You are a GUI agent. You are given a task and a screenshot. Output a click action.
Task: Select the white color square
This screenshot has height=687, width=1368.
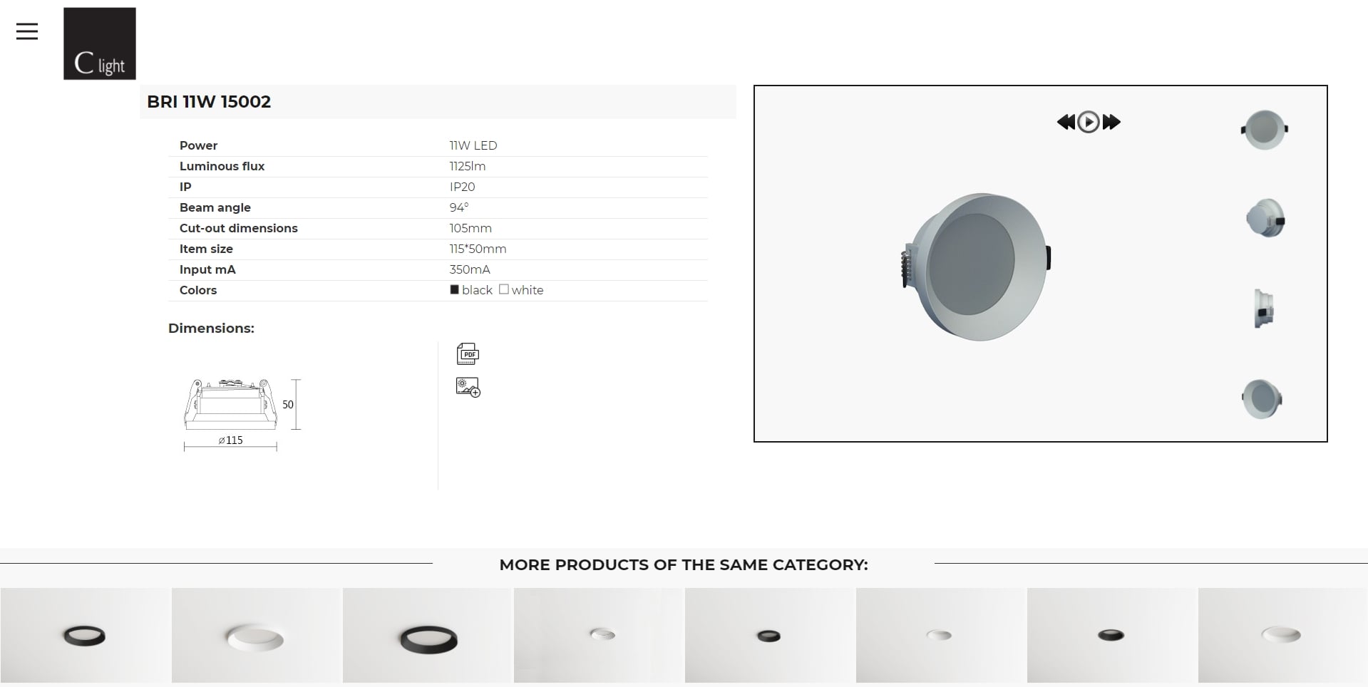pos(504,289)
